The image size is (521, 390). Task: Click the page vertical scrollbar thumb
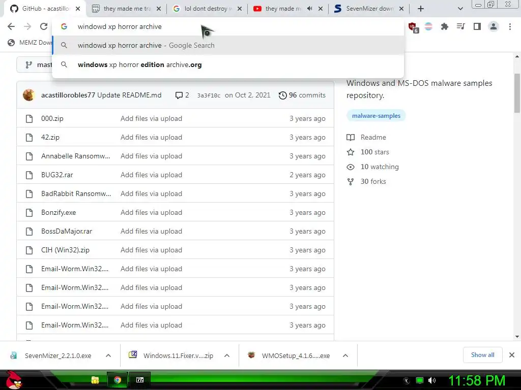coord(517,93)
